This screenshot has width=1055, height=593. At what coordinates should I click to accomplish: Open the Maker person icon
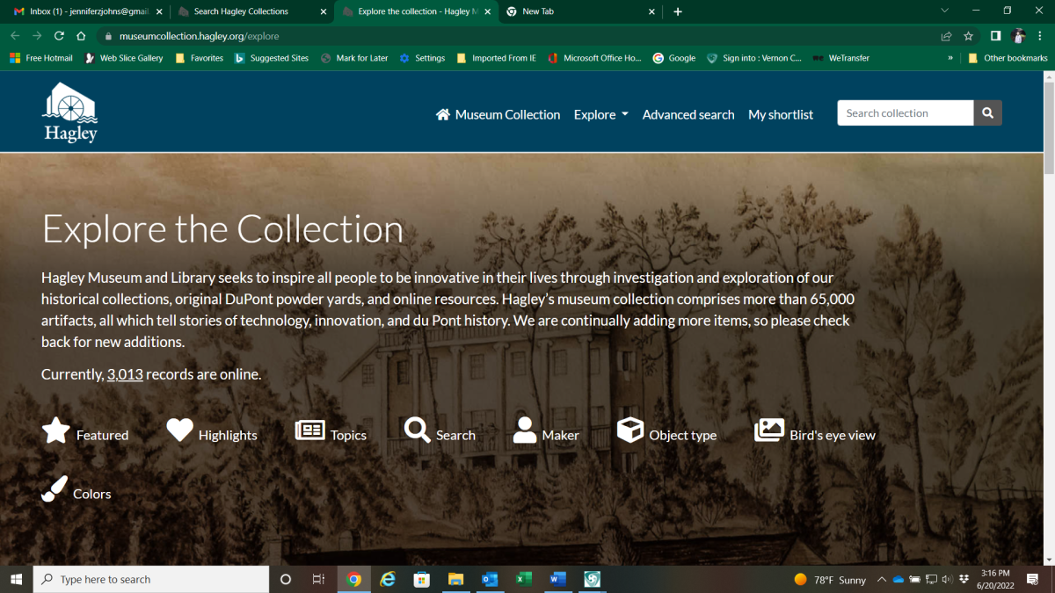[x=525, y=430]
